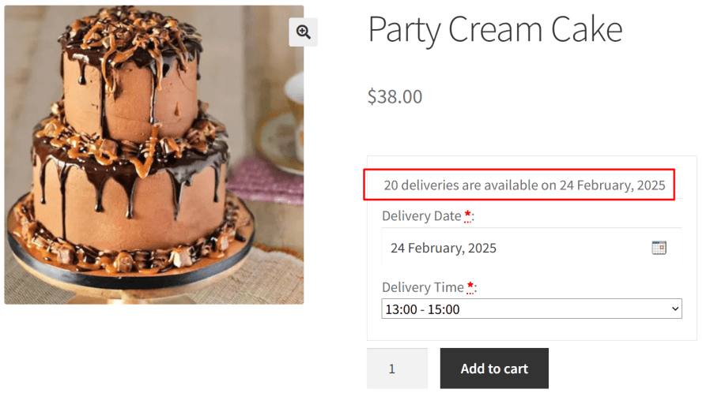Open the calendar picker icon
The width and height of the screenshot is (710, 393).
[x=659, y=248]
